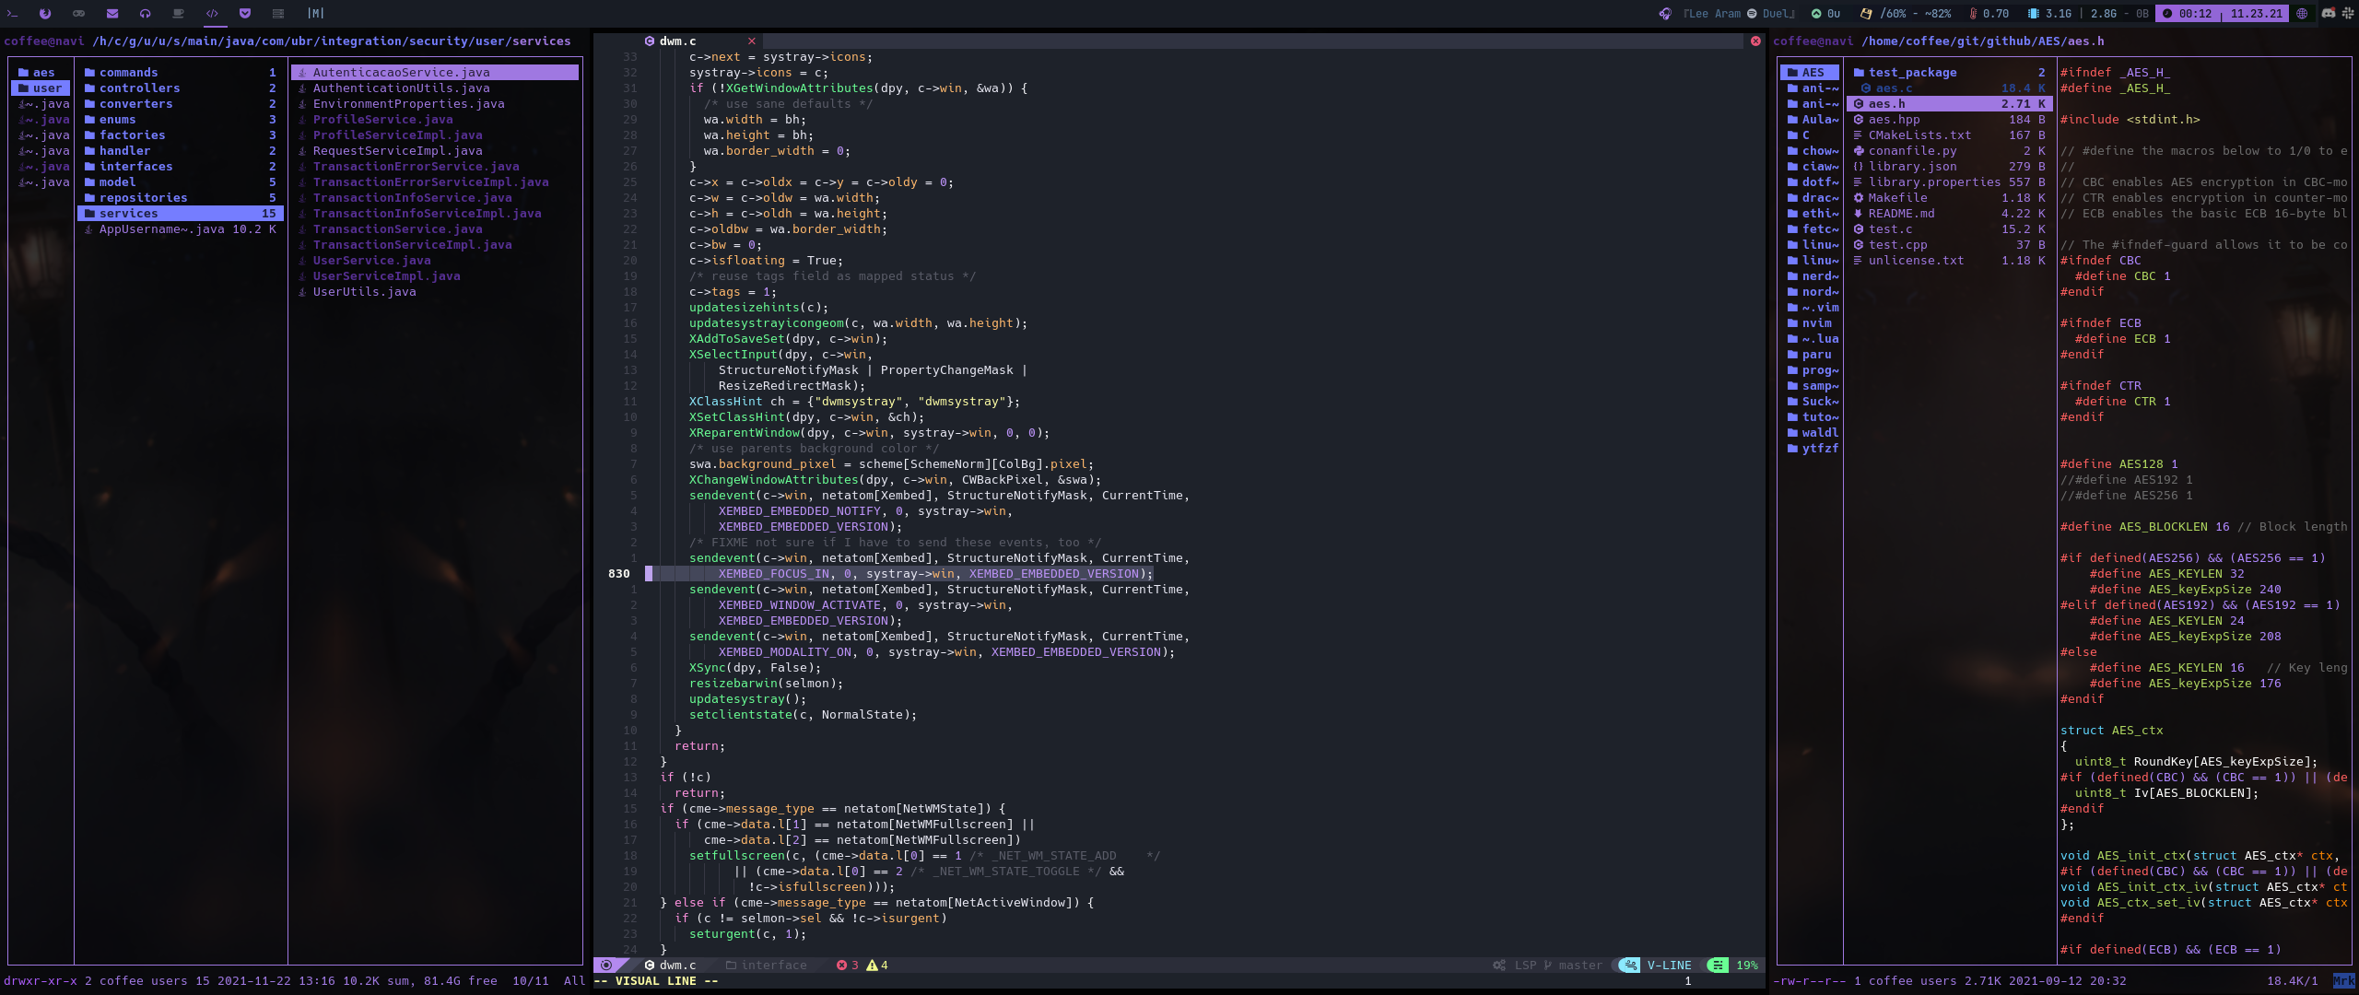Select the gamepad workspace tag
This screenshot has height=995, width=2359.
point(78,13)
